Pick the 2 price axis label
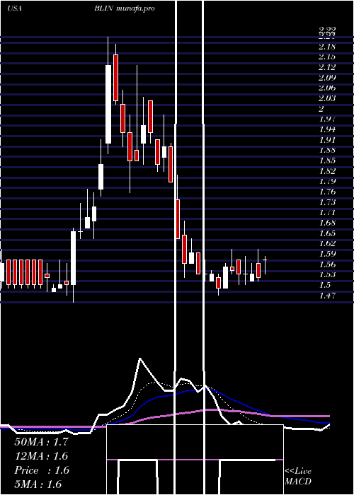354x495 pixels. tap(321, 109)
